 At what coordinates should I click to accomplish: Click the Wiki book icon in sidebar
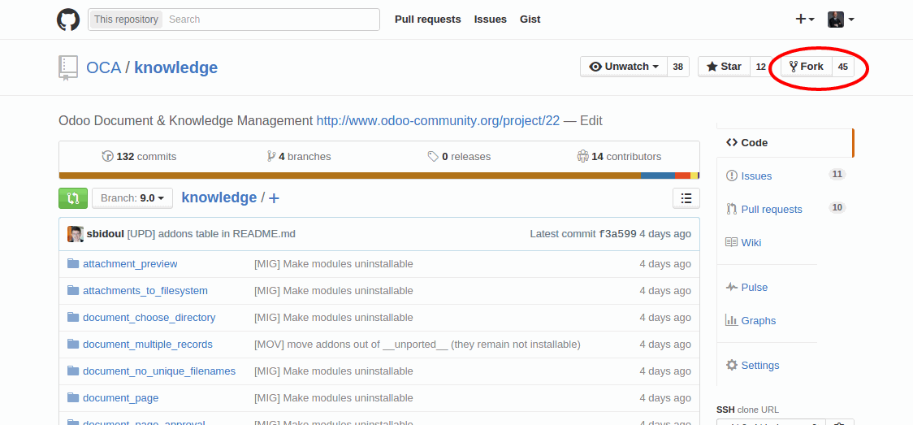point(731,242)
